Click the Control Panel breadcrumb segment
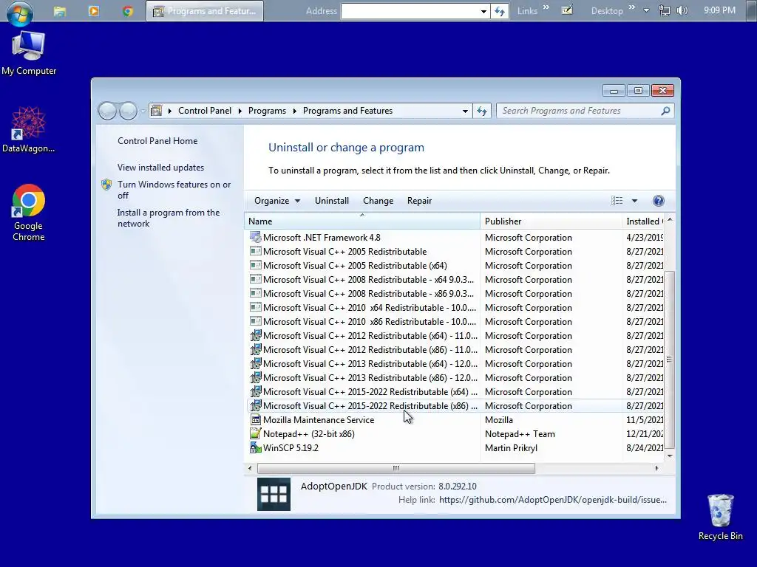Image resolution: width=757 pixels, height=567 pixels. (x=205, y=111)
